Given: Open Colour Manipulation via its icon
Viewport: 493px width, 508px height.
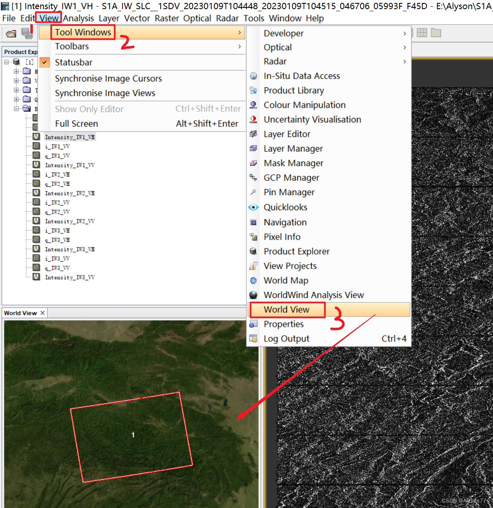Looking at the screenshot, I should pos(253,105).
